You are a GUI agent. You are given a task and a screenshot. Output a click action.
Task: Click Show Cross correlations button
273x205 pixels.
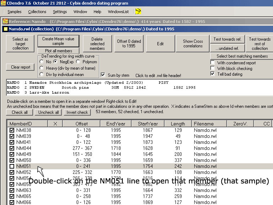tap(193, 43)
